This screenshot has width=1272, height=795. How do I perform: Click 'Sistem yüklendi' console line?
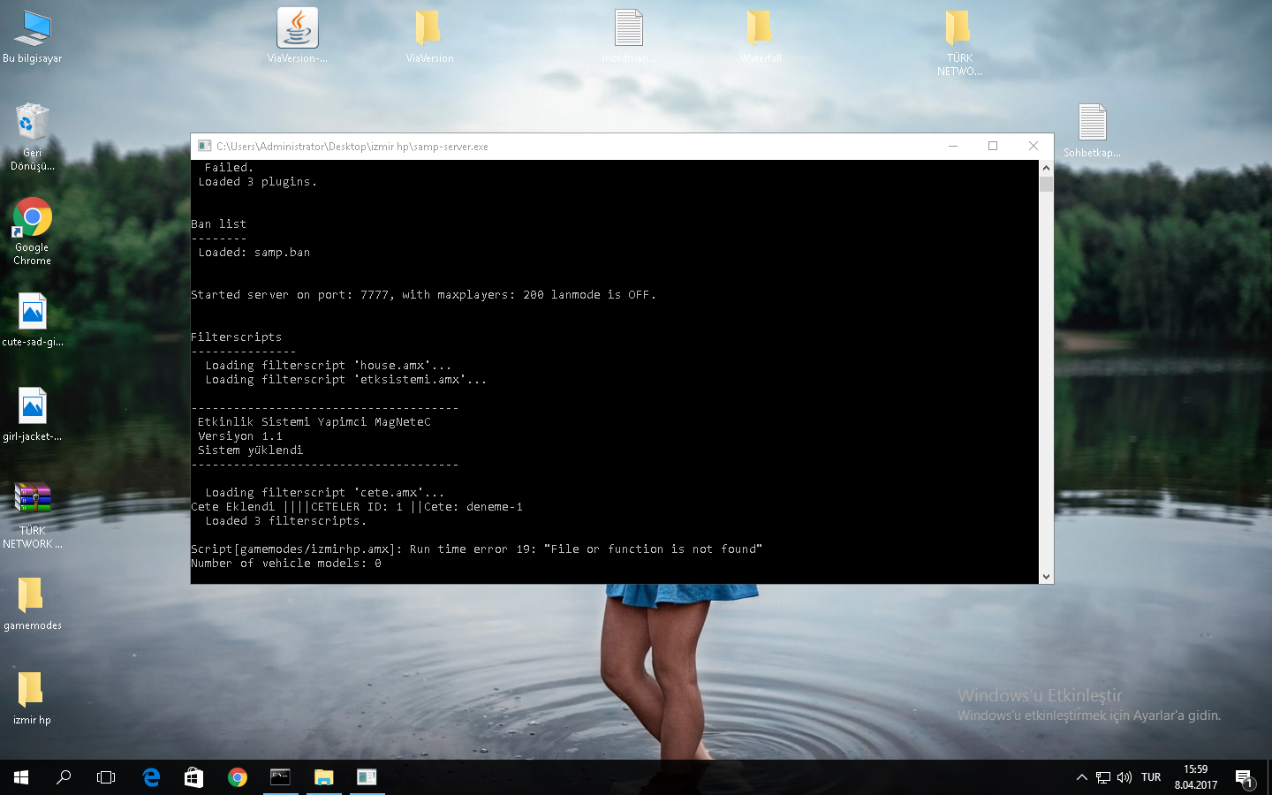point(251,450)
